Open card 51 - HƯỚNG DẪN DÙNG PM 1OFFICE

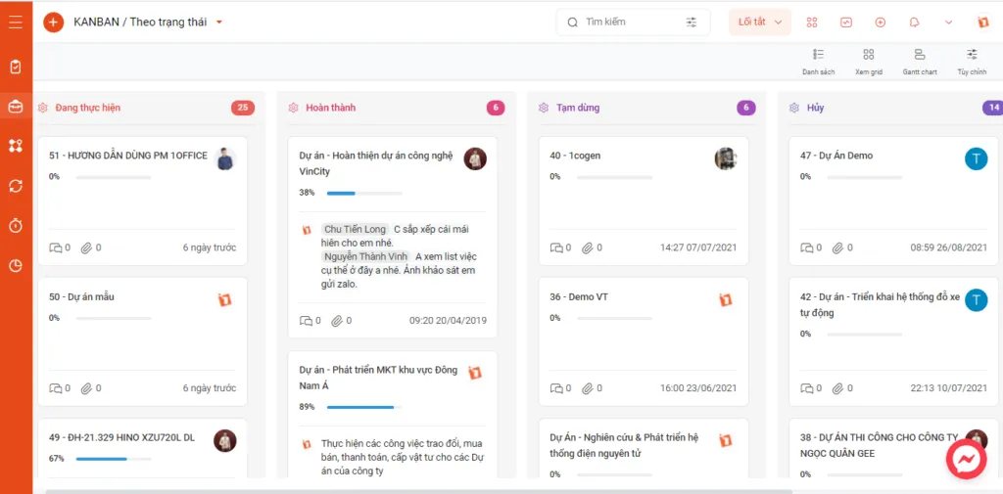point(128,156)
